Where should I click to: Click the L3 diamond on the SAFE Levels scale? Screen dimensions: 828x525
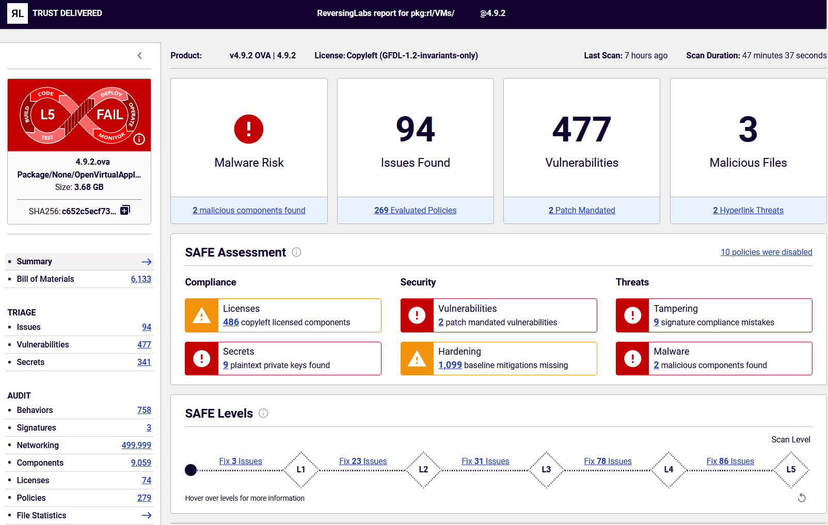pyautogui.click(x=546, y=470)
